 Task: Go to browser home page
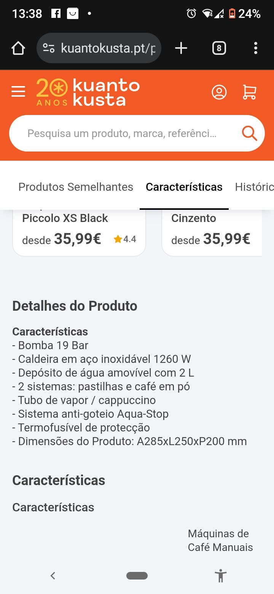[x=18, y=48]
